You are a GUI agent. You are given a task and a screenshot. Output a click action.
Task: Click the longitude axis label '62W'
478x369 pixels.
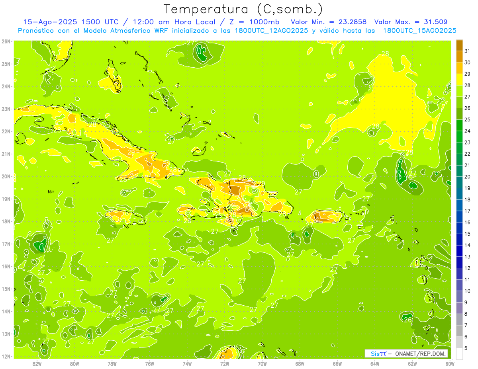(412, 363)
